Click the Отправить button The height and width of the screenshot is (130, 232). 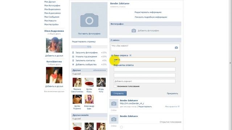tap(119, 94)
